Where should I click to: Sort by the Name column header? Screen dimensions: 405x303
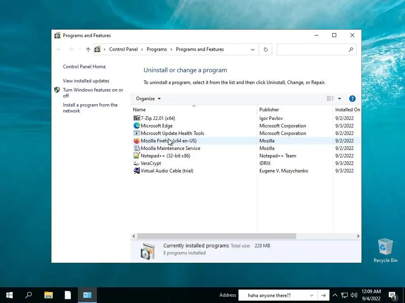tap(194, 110)
